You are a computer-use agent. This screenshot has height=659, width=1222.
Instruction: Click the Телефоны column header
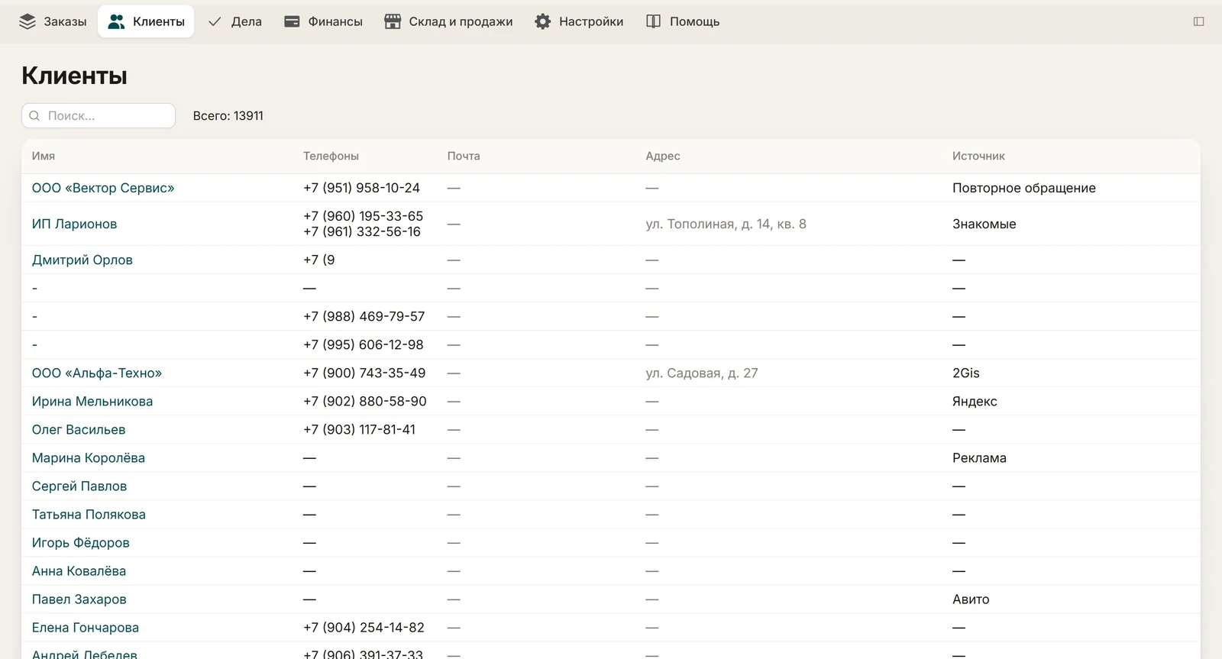[331, 156]
